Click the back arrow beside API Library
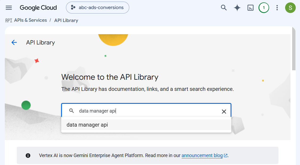Image resolution: width=300 pixels, height=165 pixels. click(x=14, y=42)
